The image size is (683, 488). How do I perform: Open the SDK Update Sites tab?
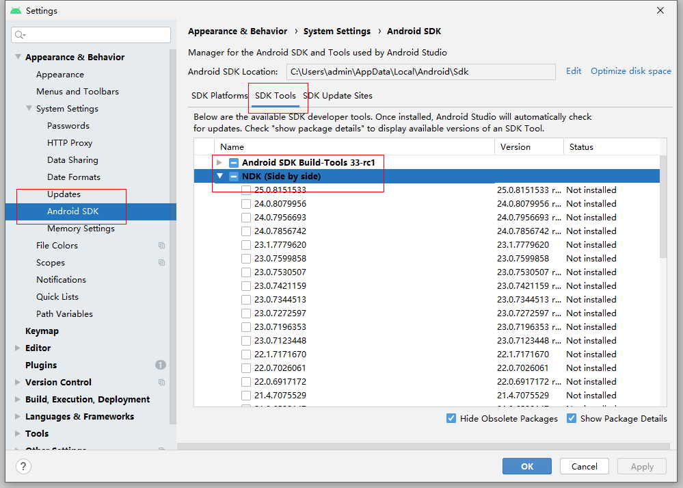click(x=338, y=96)
